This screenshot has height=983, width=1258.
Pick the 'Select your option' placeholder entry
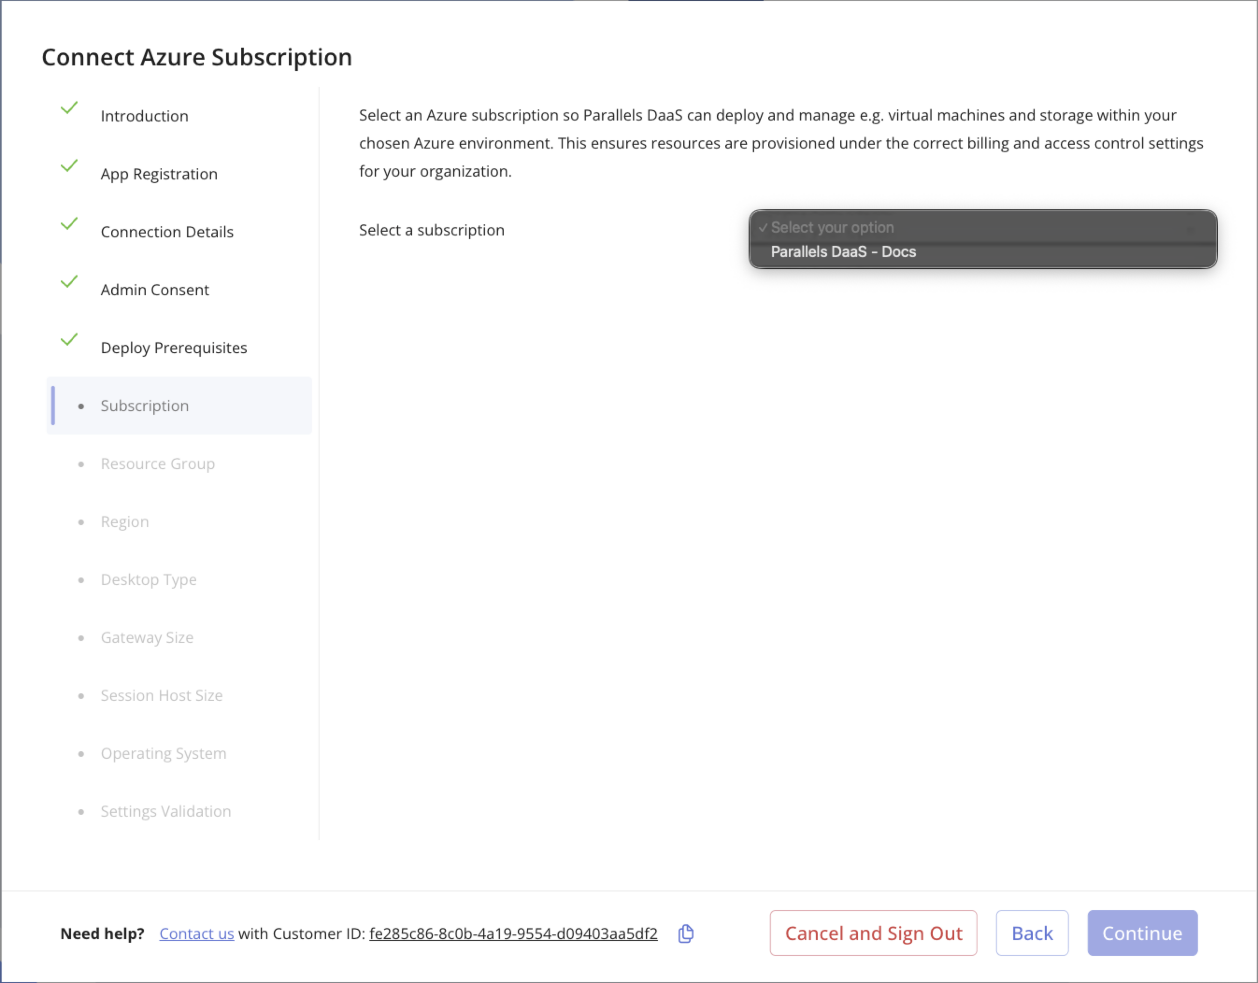point(832,228)
